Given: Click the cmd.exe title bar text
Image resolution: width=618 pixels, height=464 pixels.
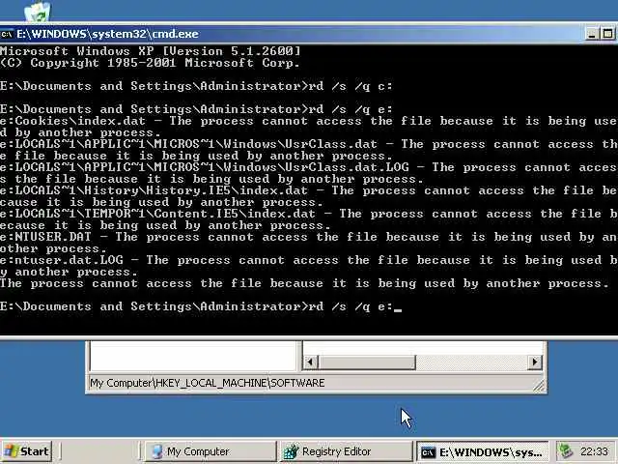Looking at the screenshot, I should click(x=107, y=34).
